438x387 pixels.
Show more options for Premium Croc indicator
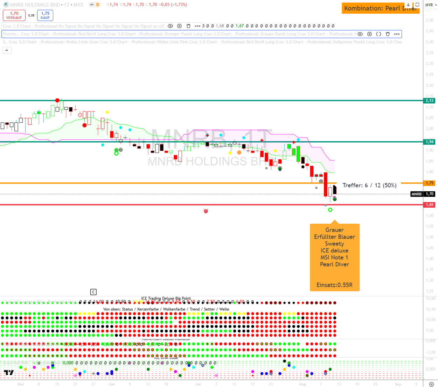point(397,34)
